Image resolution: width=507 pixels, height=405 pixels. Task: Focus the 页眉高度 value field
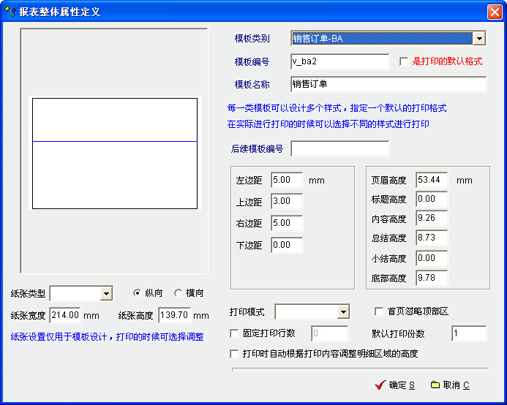(431, 180)
